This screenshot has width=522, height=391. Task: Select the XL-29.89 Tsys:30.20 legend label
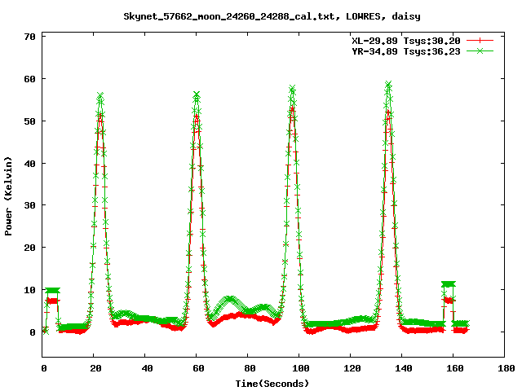click(x=406, y=41)
